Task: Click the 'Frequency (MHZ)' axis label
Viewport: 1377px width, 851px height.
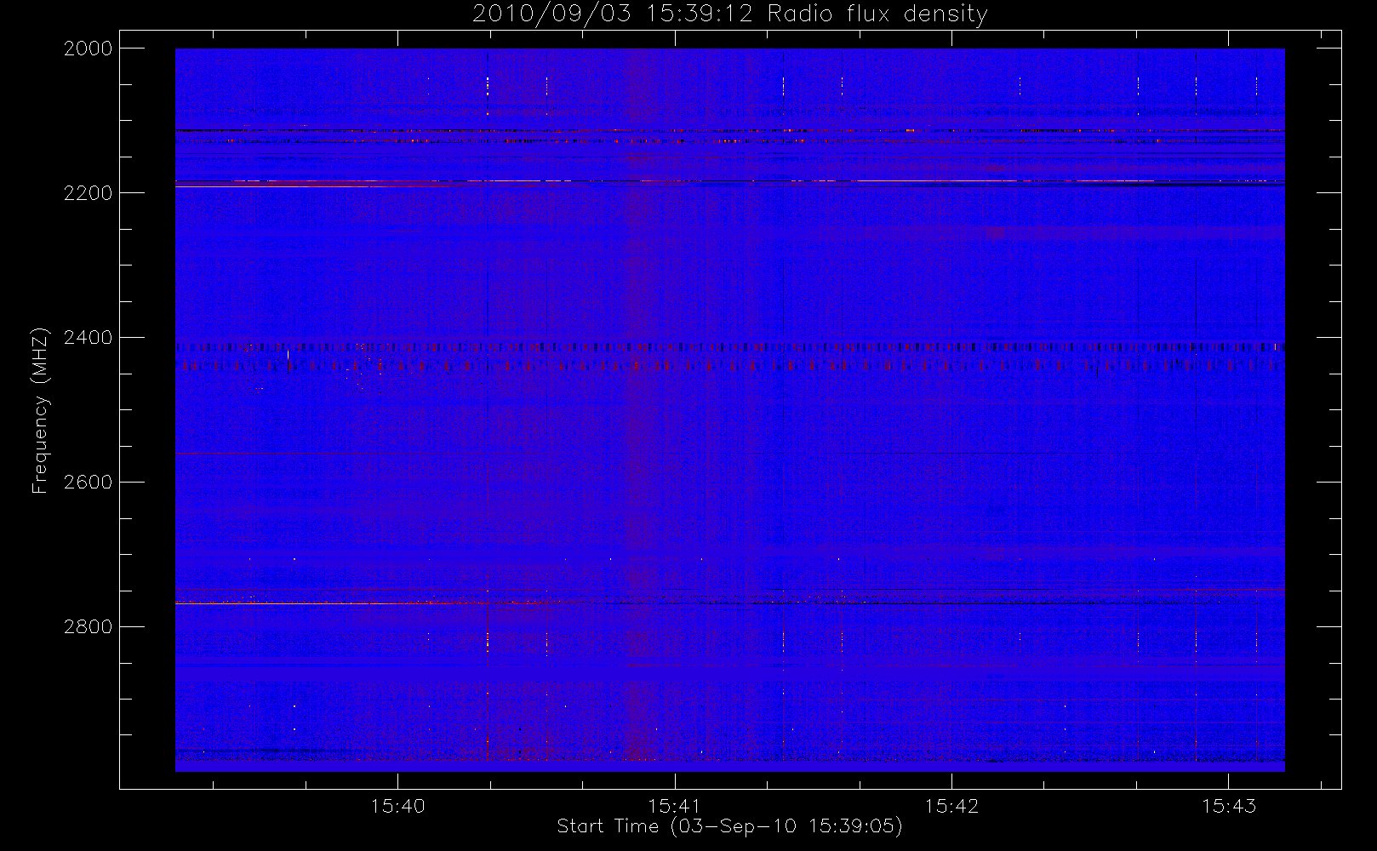Action: (x=39, y=410)
